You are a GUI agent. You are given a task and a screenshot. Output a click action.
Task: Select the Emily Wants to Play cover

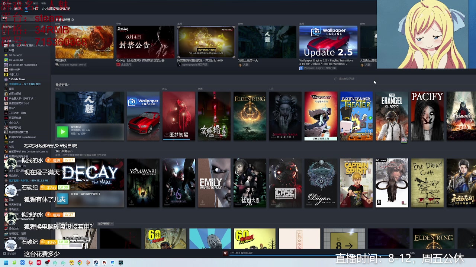(x=214, y=183)
